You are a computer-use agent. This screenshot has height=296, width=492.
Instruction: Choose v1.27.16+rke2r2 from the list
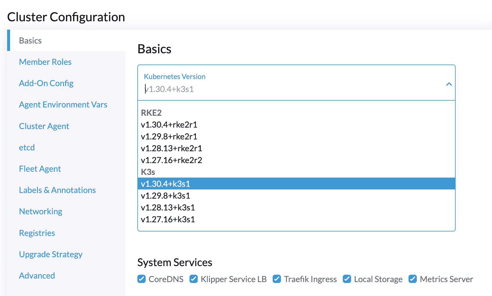pos(296,160)
